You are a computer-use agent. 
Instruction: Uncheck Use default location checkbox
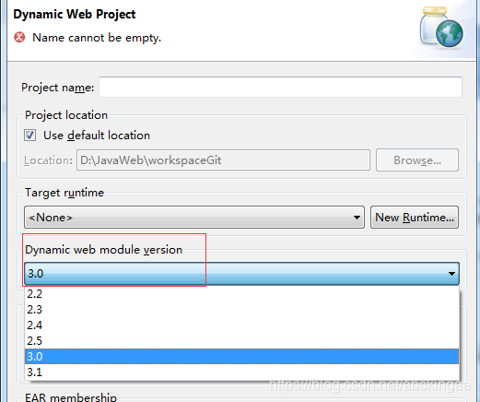click(30, 136)
